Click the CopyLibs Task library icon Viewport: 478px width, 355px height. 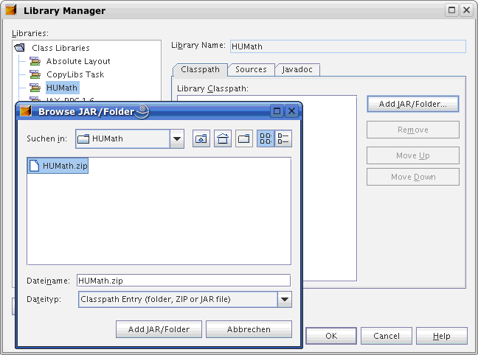point(35,75)
